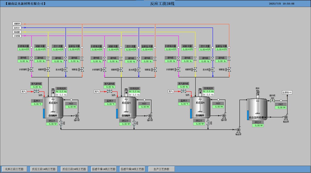This screenshot has height=173, width=311.
Task: Open the 化料工段工艺图 page
Action: pyautogui.click(x=15, y=169)
